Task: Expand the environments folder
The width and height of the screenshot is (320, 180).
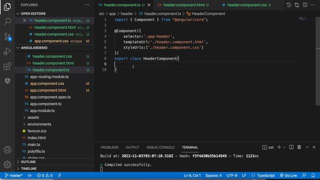Action: (39, 124)
